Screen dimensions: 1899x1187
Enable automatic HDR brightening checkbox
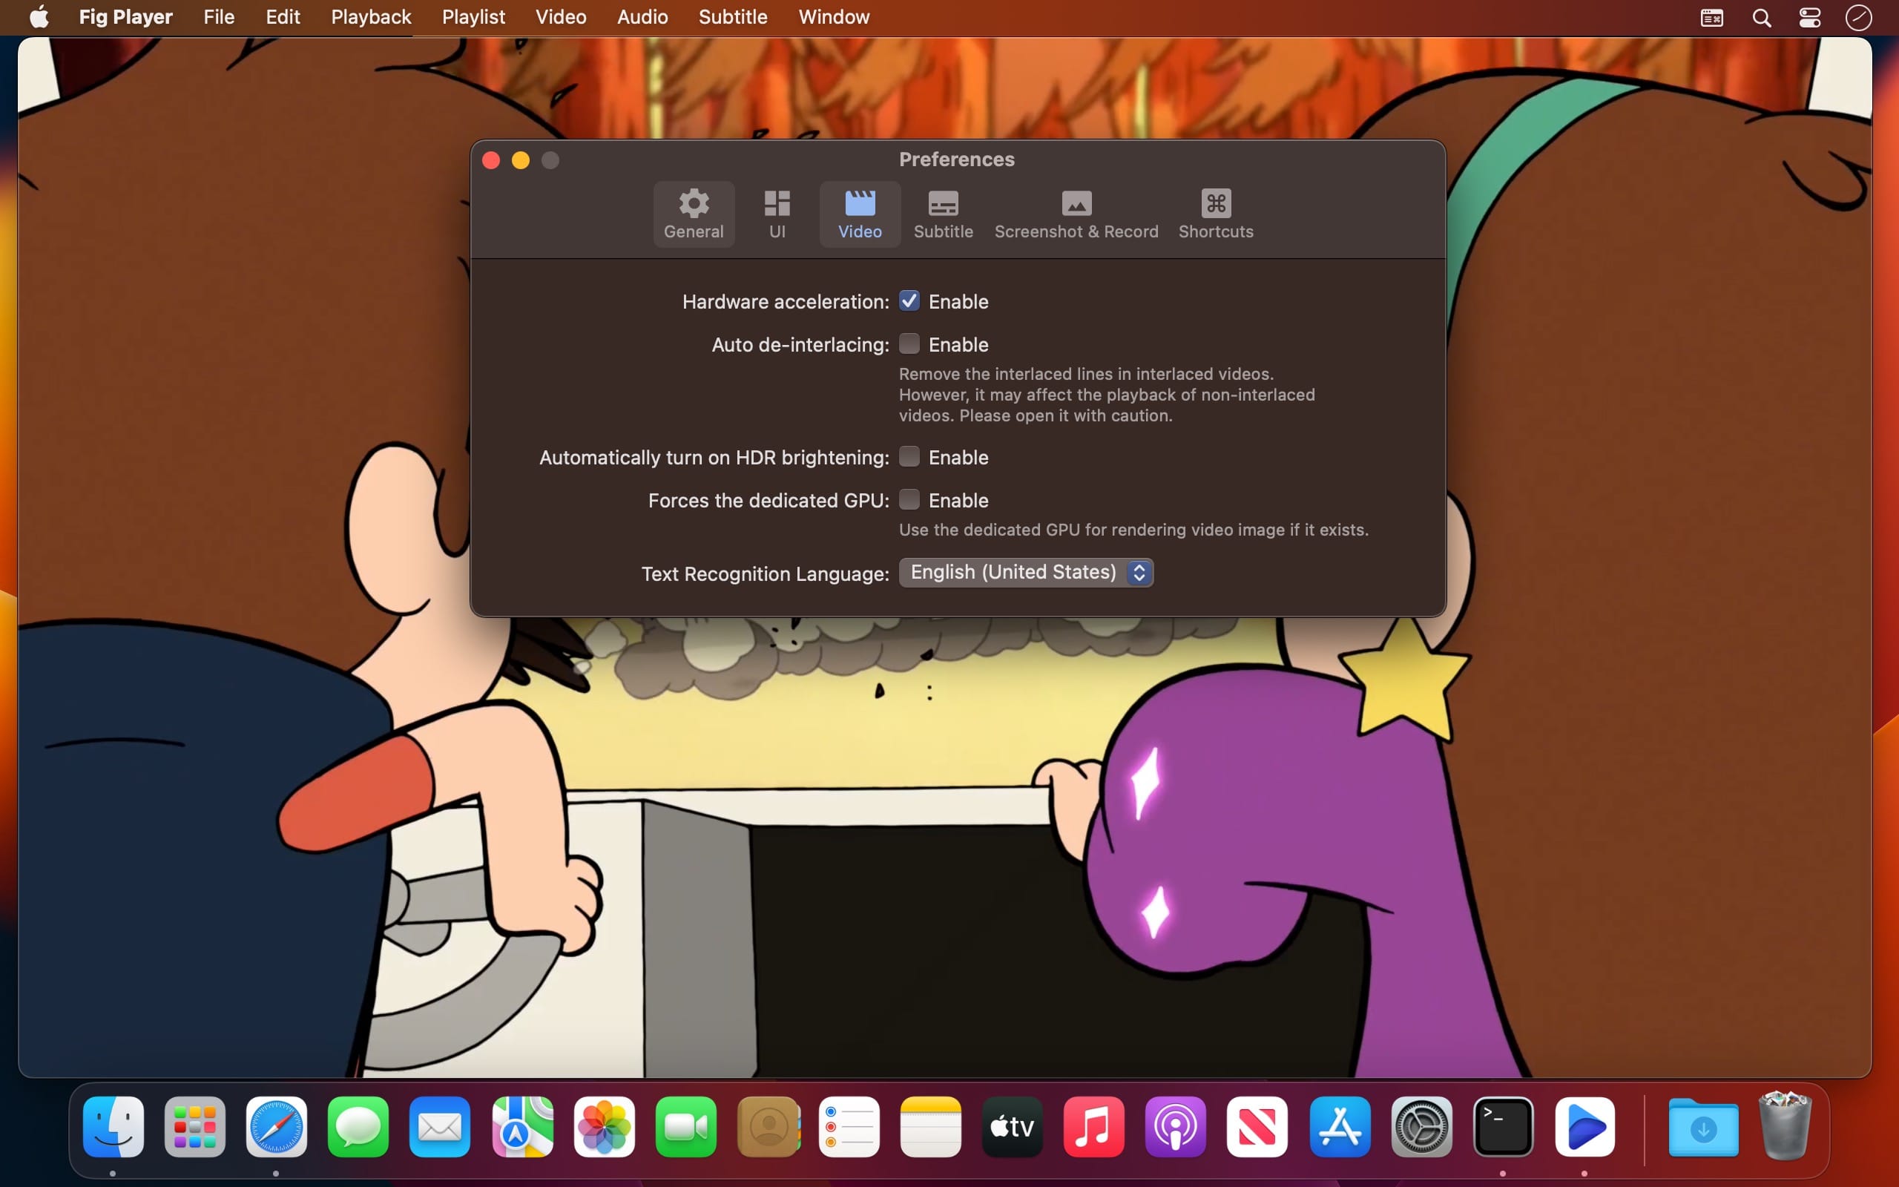(909, 457)
